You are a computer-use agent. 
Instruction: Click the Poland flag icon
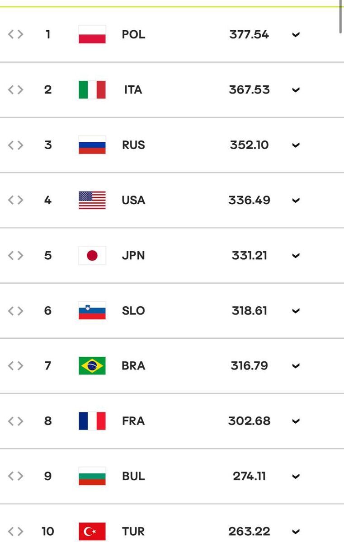[92, 34]
